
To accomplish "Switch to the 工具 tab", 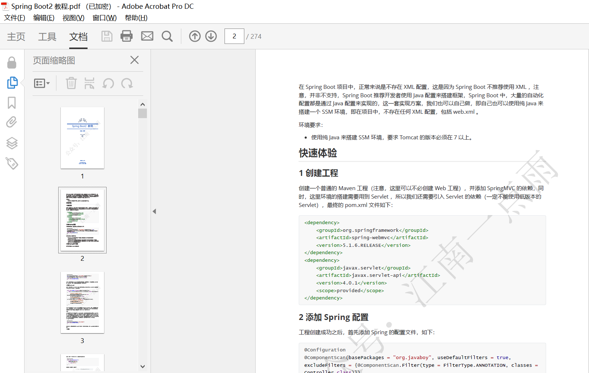I will point(47,37).
